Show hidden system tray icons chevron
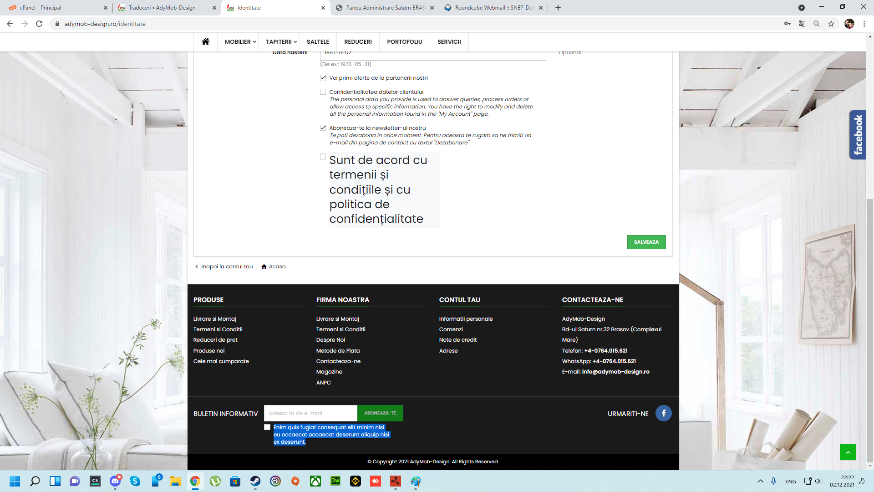The height and width of the screenshot is (492, 874). click(x=760, y=481)
